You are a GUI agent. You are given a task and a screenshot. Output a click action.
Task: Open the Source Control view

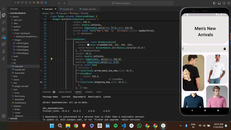click(3, 29)
